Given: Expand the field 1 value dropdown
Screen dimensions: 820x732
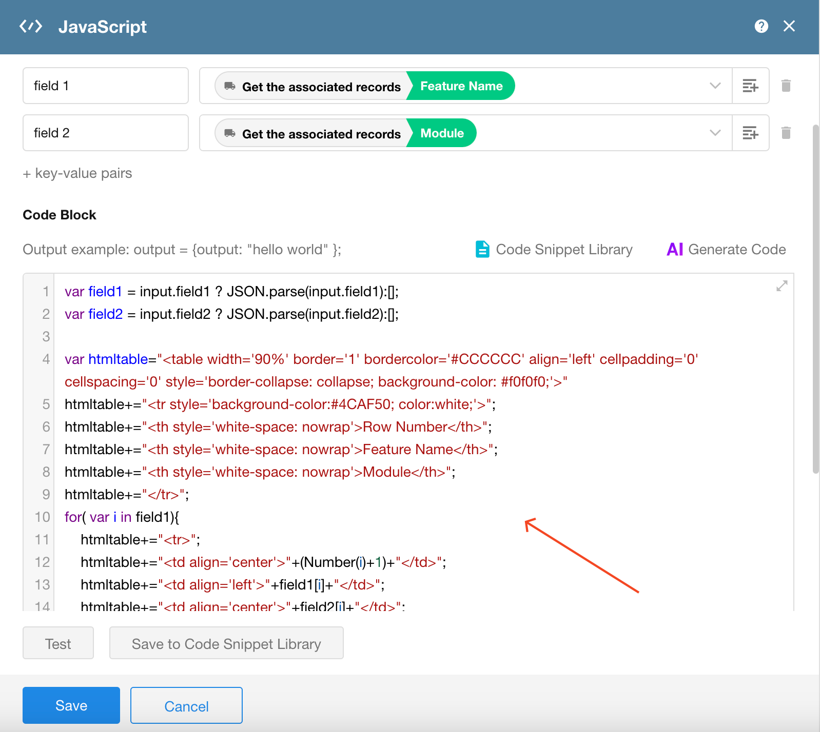Looking at the screenshot, I should coord(715,86).
